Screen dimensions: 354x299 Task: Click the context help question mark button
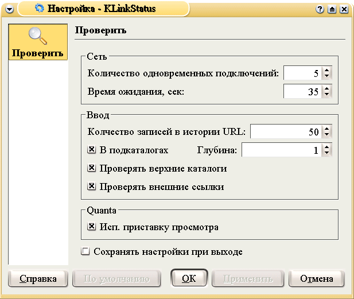(x=321, y=9)
